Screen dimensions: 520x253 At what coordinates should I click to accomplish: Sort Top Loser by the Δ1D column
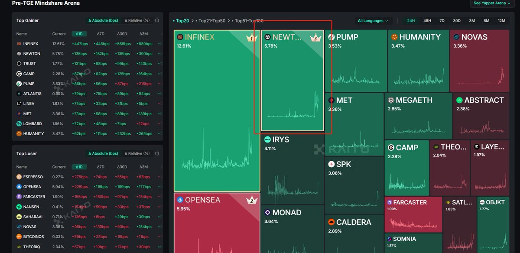[x=79, y=167]
